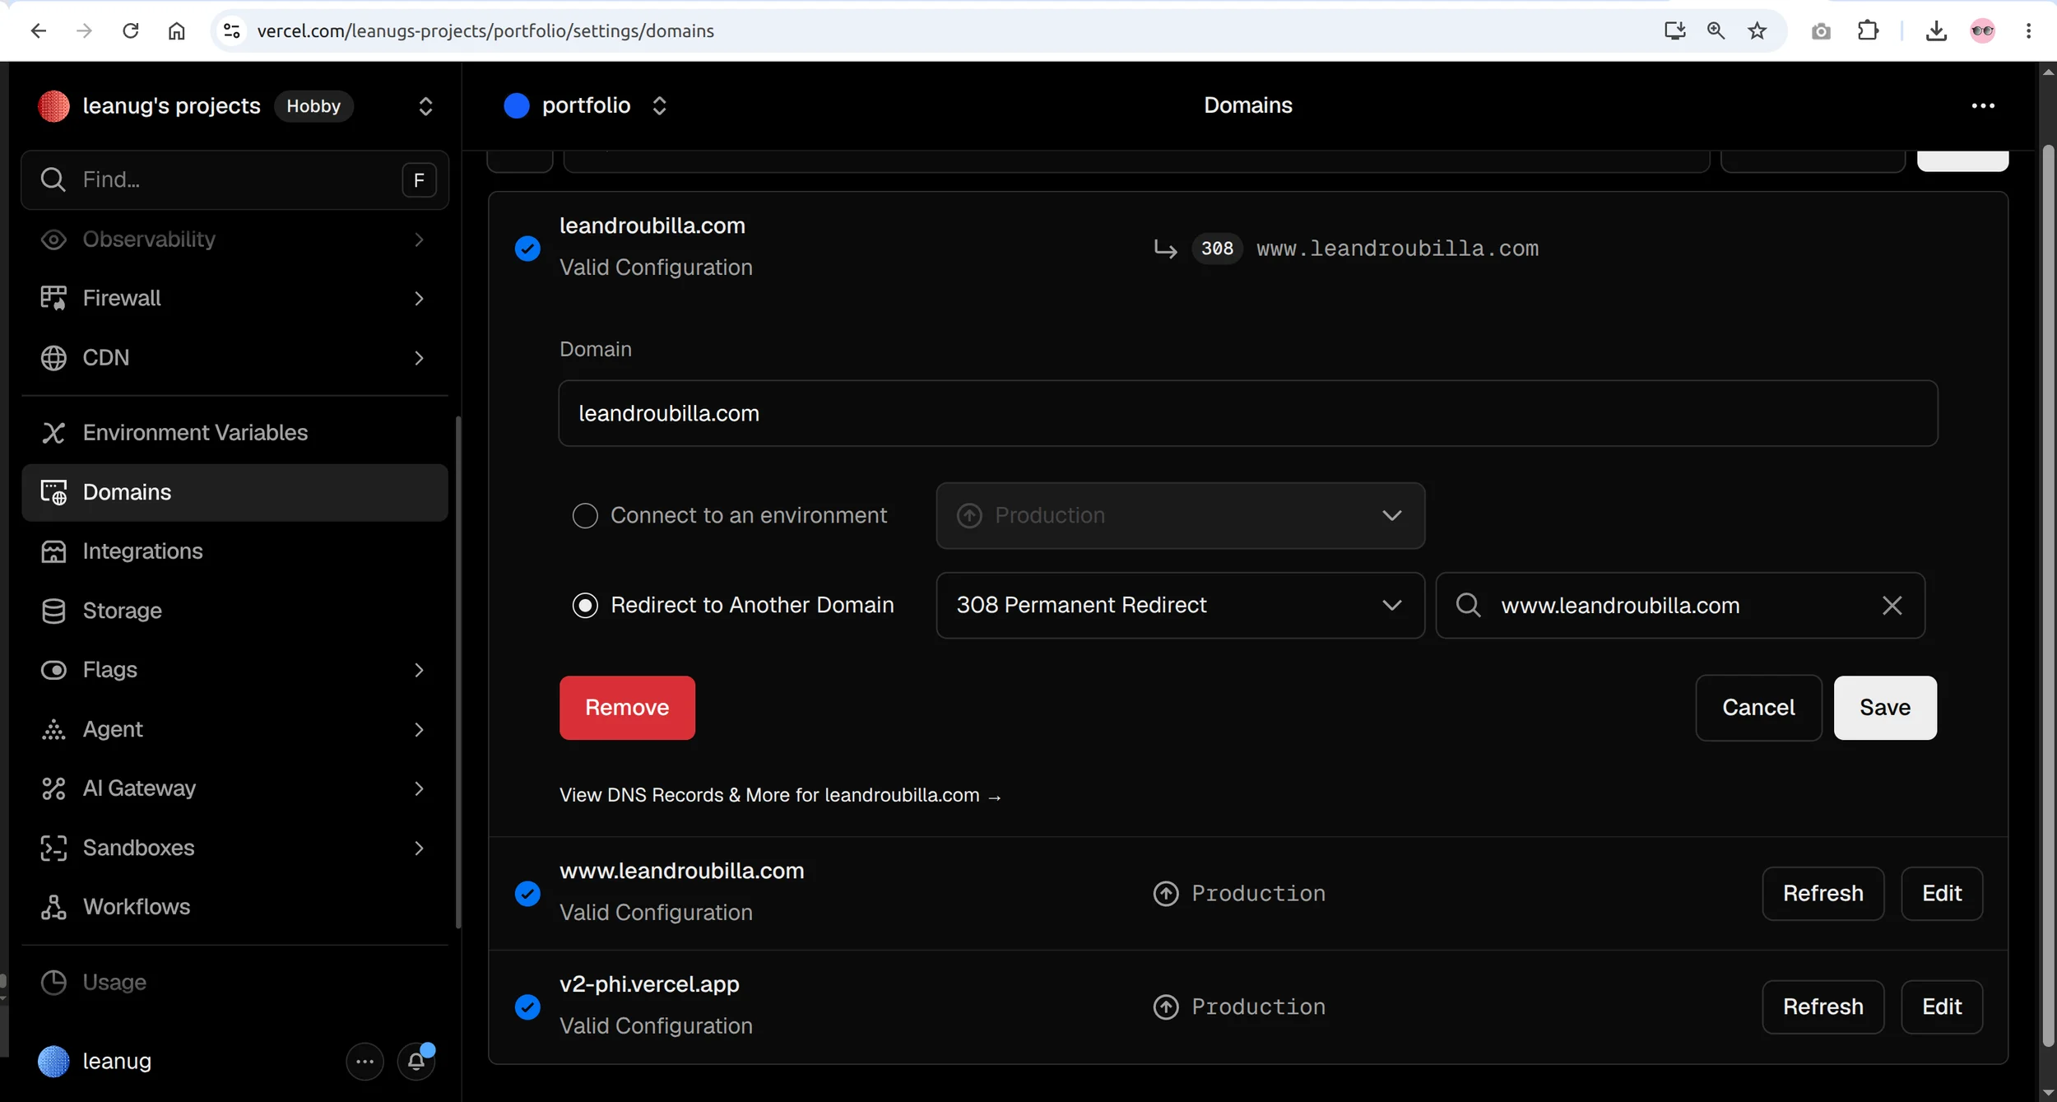
Task: Click the install app icon in address bar
Action: [x=1674, y=31]
